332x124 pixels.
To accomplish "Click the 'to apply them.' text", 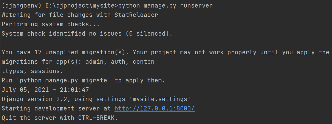I will (140, 80).
